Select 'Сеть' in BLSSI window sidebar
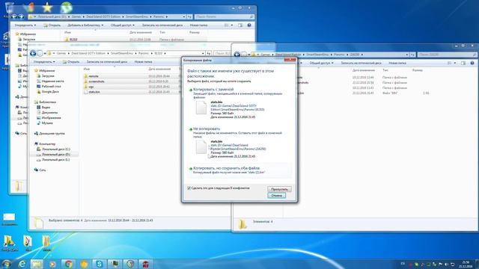479x269 pixels. (x=42, y=170)
